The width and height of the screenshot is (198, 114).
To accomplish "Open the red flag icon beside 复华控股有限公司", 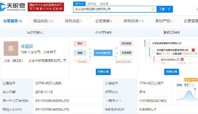I will coord(182,60).
